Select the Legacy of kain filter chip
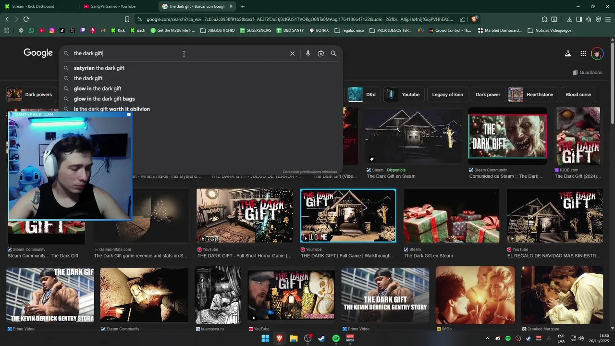This screenshot has width=615, height=346. 447,95
